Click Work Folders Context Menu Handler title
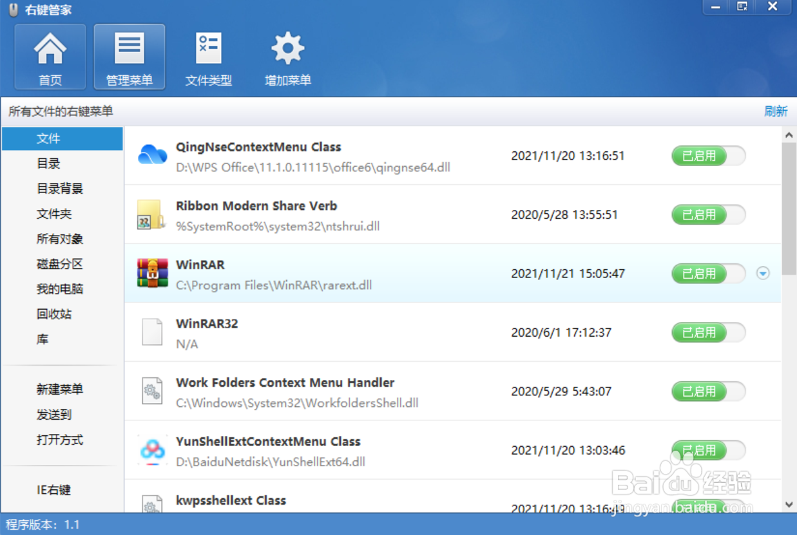The height and width of the screenshot is (535, 797). coord(285,382)
